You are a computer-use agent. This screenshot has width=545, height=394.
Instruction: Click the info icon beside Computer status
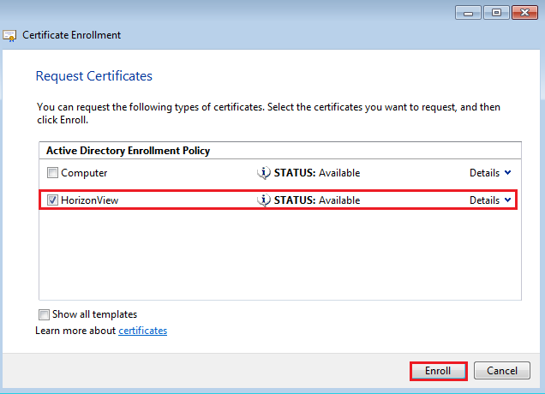pyautogui.click(x=264, y=172)
